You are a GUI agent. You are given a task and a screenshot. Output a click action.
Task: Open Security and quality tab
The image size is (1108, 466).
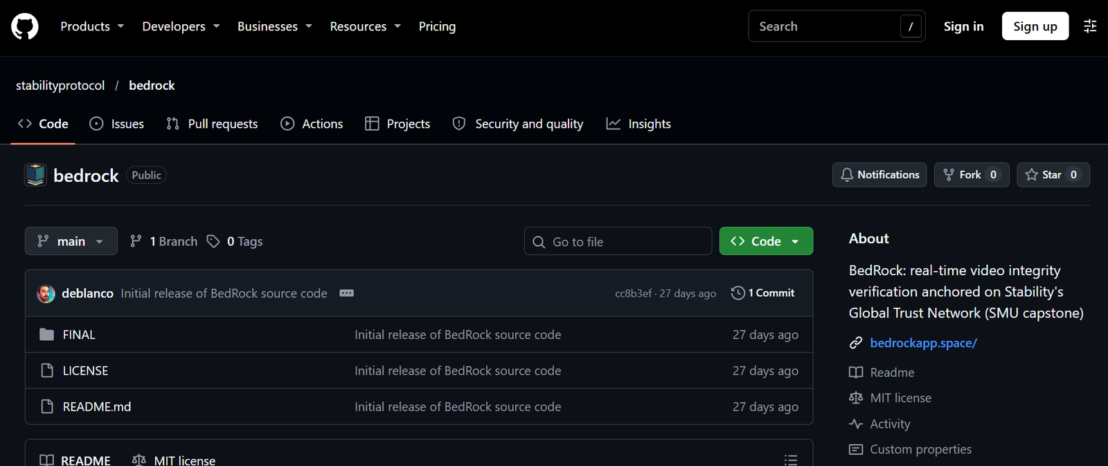pos(518,124)
